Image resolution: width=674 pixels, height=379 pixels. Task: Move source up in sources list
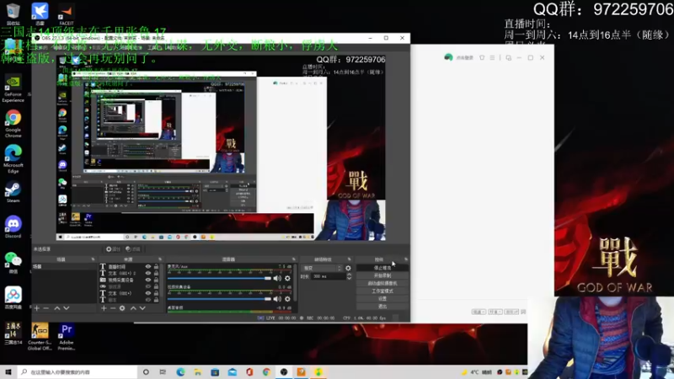[133, 308]
